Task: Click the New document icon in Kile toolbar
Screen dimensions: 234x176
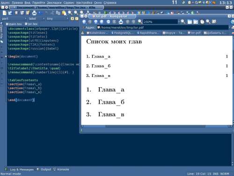Action: [x=5, y=13]
